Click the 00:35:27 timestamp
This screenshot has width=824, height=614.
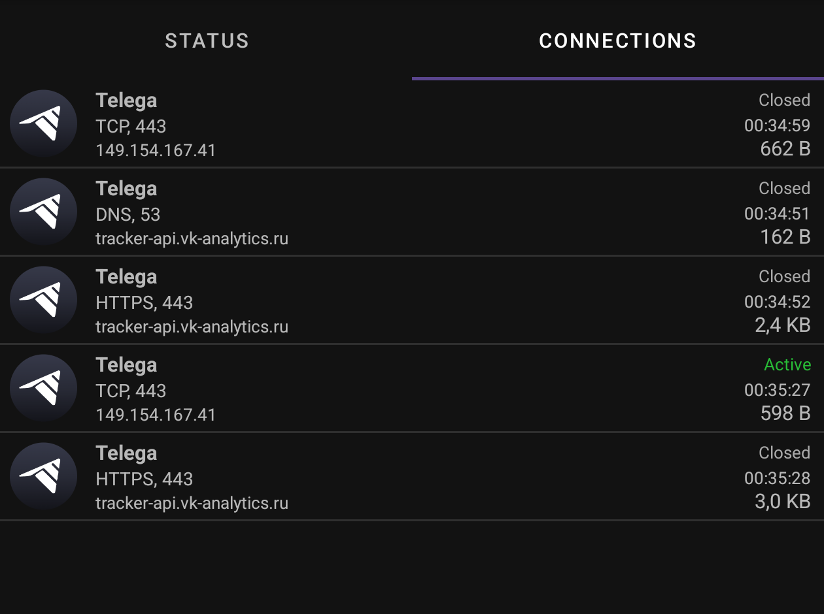click(x=777, y=390)
